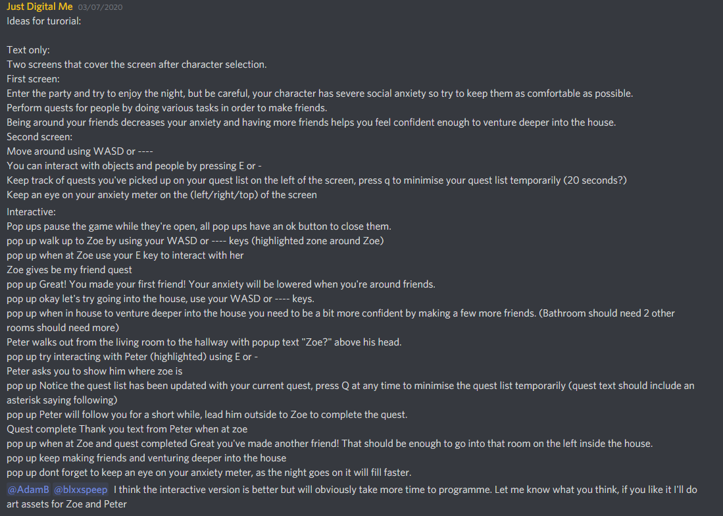The image size is (723, 516).
Task: Open the @AdamB mention
Action: click(x=28, y=490)
